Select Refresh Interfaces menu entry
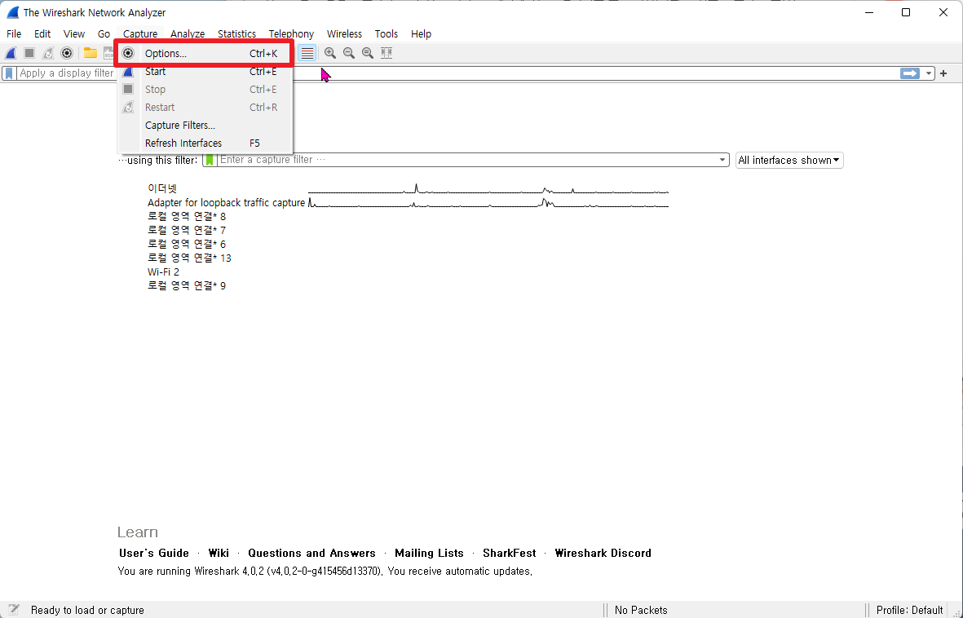The image size is (963, 618). (205, 143)
